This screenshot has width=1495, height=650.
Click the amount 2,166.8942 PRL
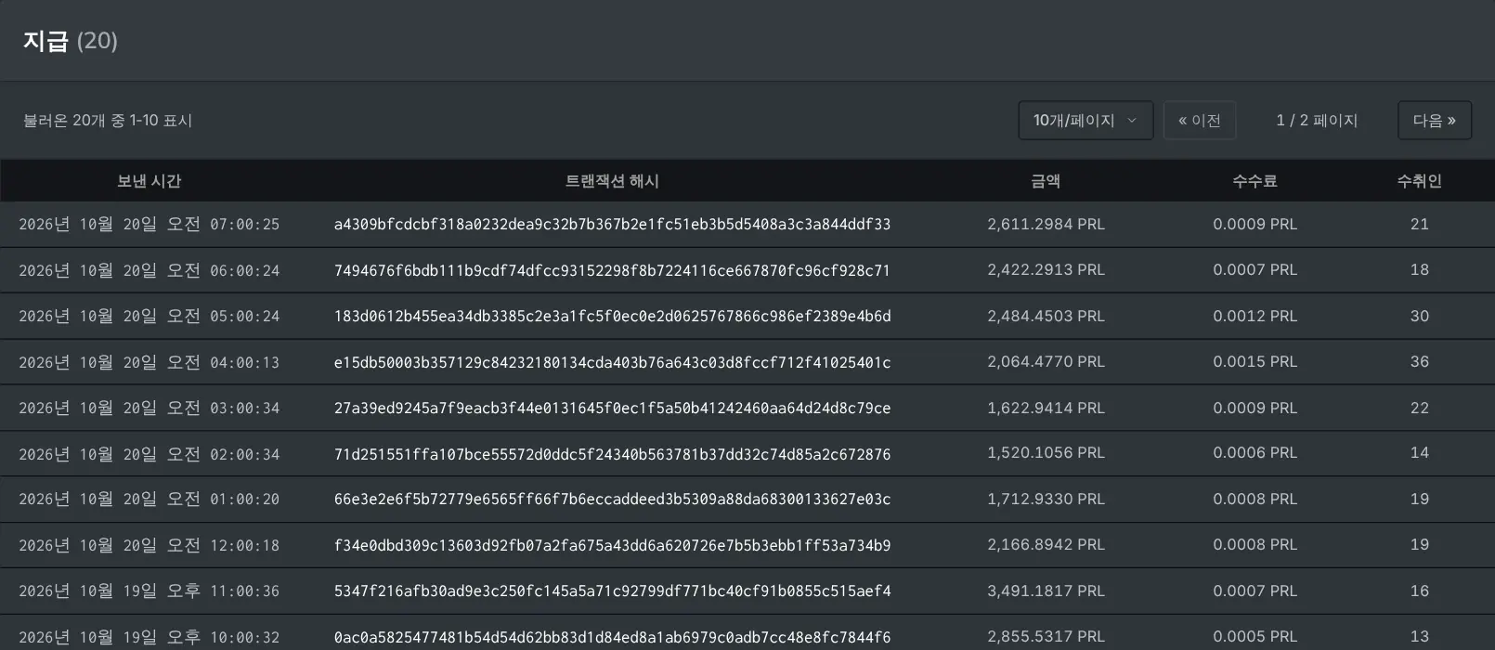[1046, 544]
